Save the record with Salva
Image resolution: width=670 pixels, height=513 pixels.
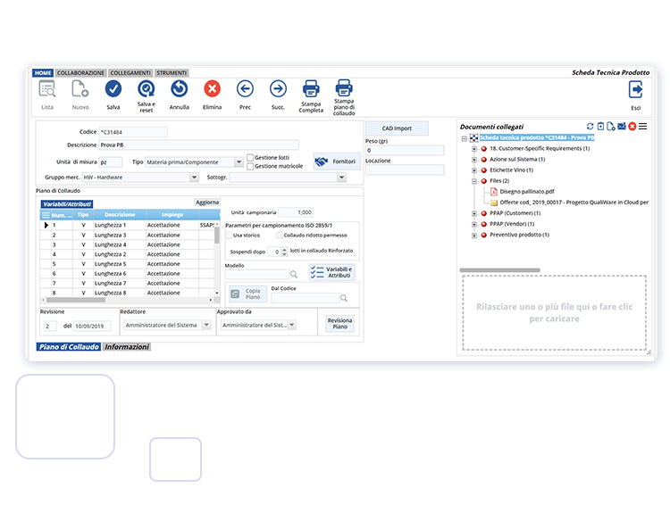click(113, 89)
